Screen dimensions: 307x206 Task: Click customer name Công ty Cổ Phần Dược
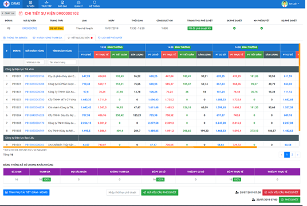point(62,84)
